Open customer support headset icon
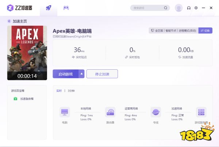 tap(189, 8)
